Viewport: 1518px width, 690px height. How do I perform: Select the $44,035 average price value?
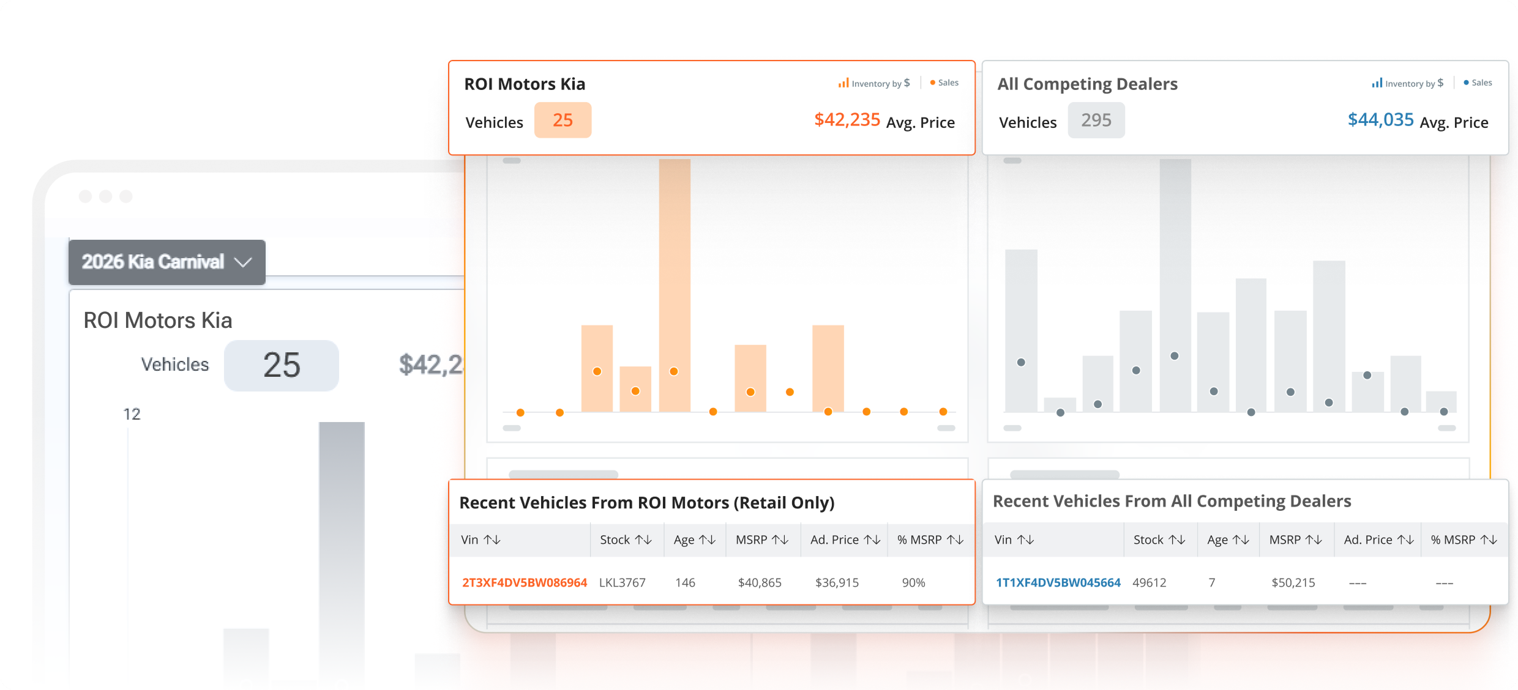(1381, 119)
